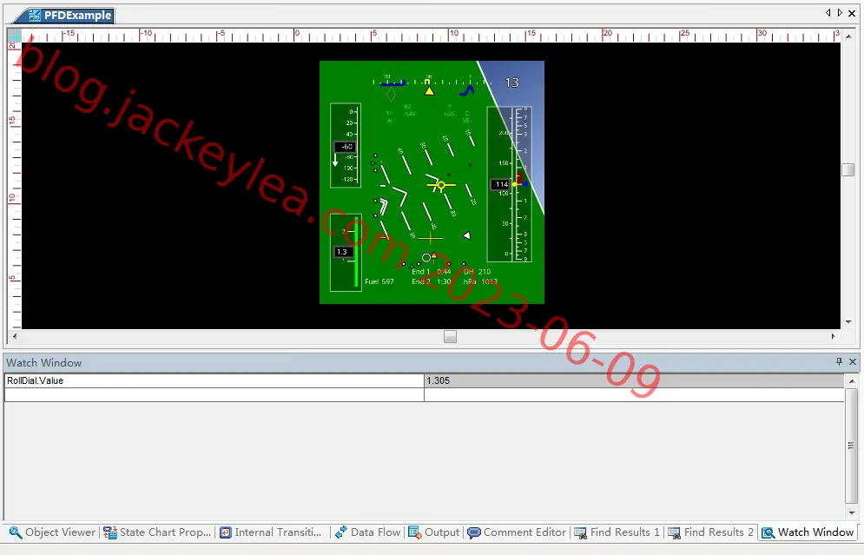864x555 pixels.
Task: Click the canvas vertical scrollbar thumb
Action: click(848, 169)
